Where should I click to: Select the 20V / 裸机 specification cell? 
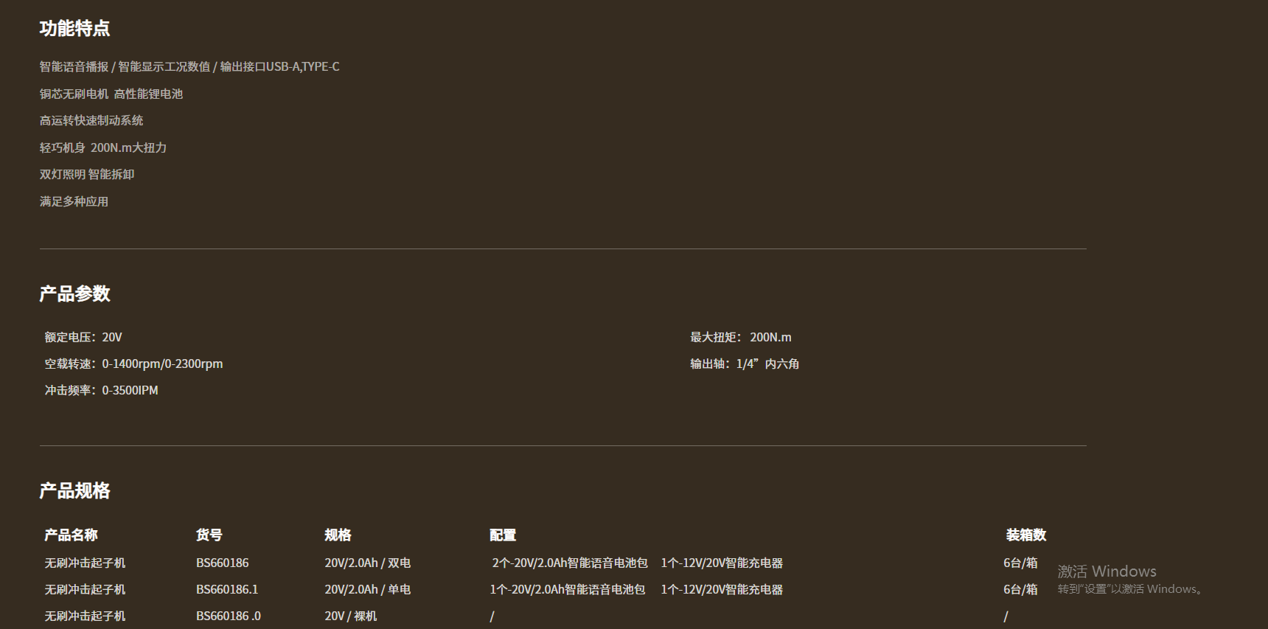(350, 616)
